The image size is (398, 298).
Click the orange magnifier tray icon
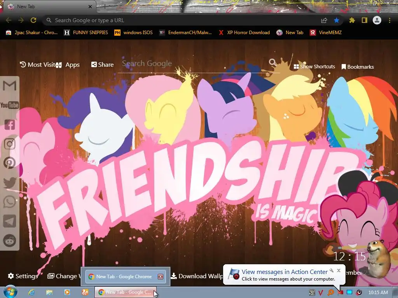click(330, 293)
